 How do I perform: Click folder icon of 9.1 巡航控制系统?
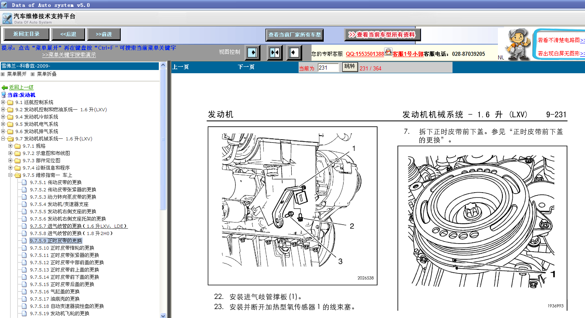(10, 102)
